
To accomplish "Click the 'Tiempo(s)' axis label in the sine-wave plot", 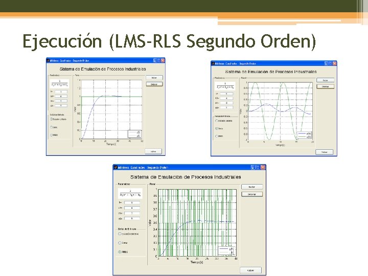I will coord(280,145).
